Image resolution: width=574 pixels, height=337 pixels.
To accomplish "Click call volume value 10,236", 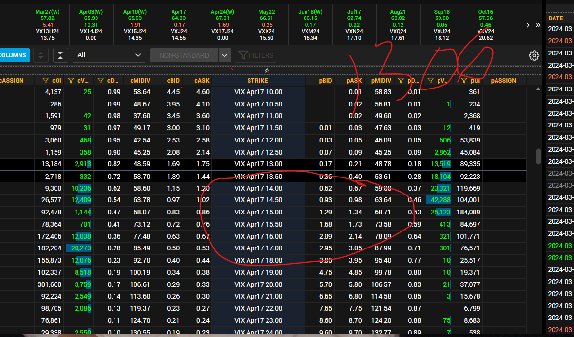I will pyautogui.click(x=81, y=189).
